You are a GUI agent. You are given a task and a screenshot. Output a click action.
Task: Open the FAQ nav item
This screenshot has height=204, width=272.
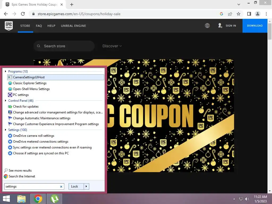tap(39, 26)
